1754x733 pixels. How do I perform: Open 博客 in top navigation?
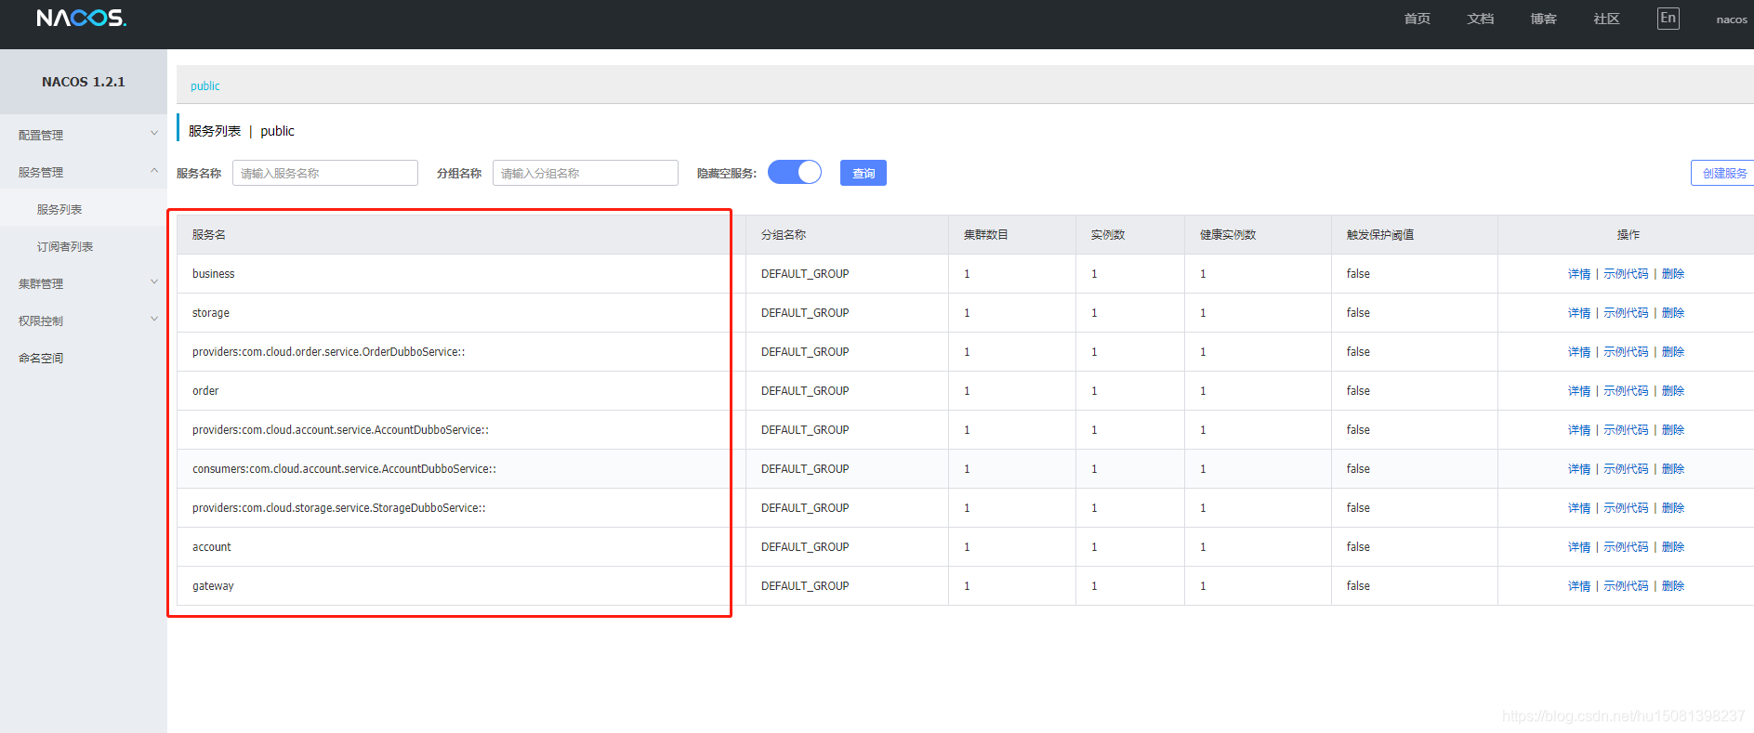coord(1543,19)
